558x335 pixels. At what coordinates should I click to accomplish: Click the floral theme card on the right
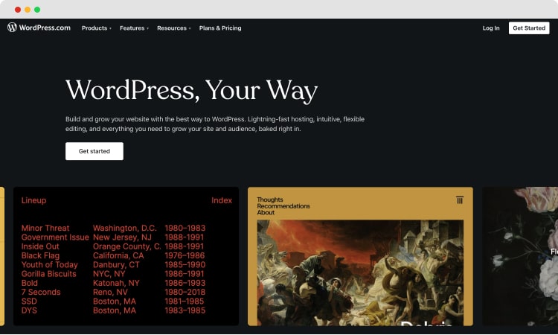pos(520,256)
